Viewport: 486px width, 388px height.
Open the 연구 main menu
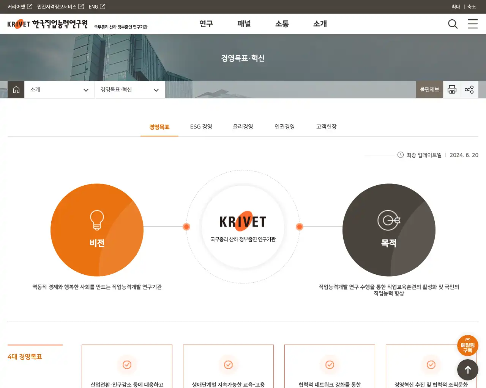206,24
